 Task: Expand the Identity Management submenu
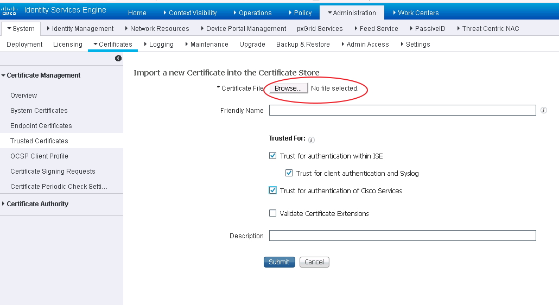[80, 29]
